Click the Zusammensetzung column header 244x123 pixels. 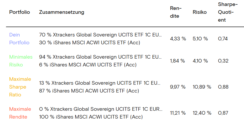point(62,12)
